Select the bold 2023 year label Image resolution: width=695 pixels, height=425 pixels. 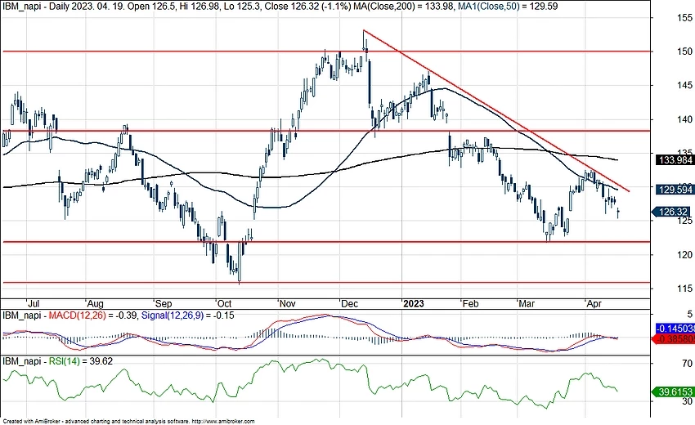[414, 303]
